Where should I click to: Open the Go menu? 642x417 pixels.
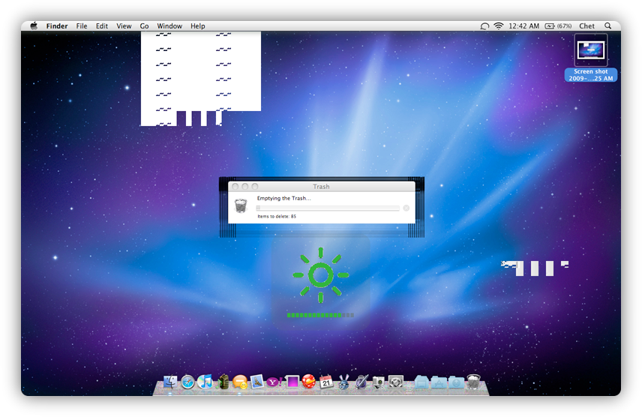[144, 25]
